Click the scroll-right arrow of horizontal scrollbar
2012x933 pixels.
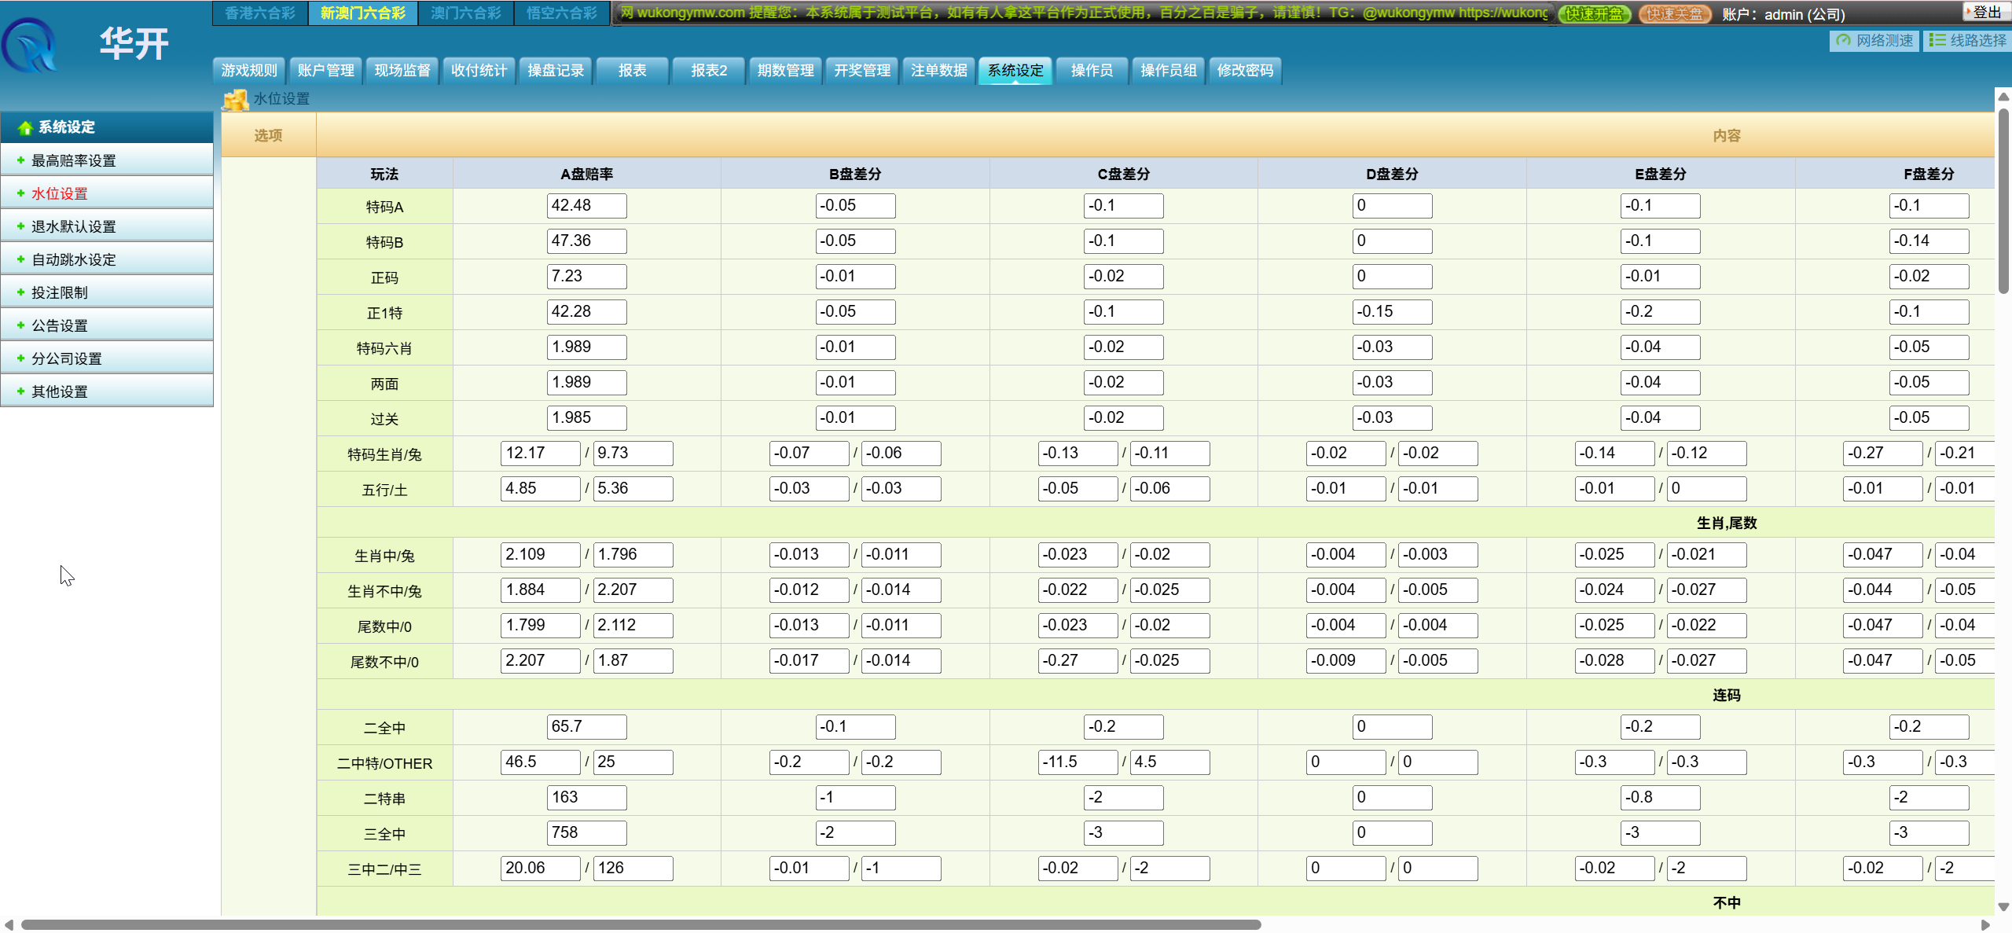pyautogui.click(x=1985, y=925)
